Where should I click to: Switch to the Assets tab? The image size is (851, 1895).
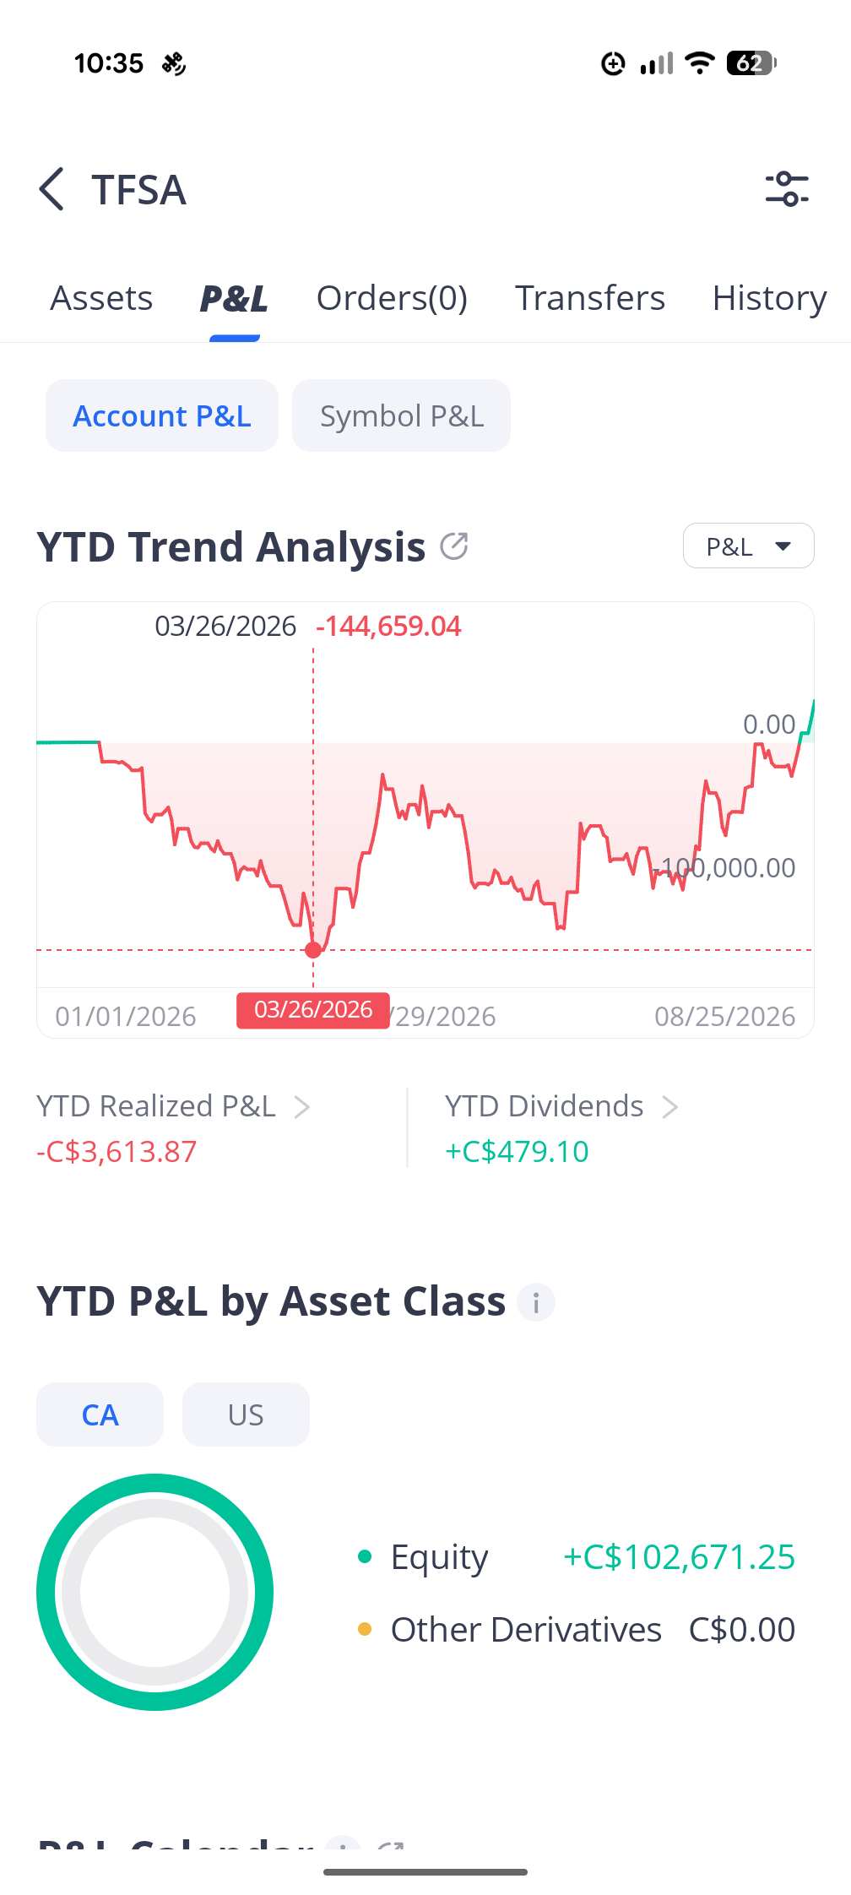click(101, 298)
